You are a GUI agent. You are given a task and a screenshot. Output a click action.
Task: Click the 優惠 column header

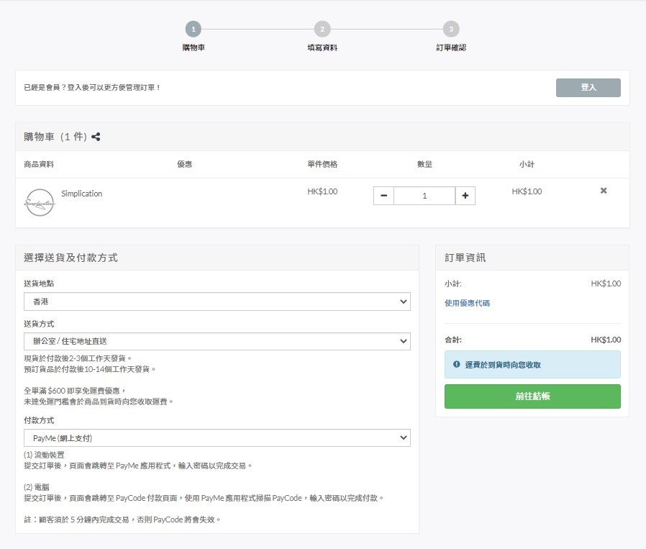click(185, 164)
